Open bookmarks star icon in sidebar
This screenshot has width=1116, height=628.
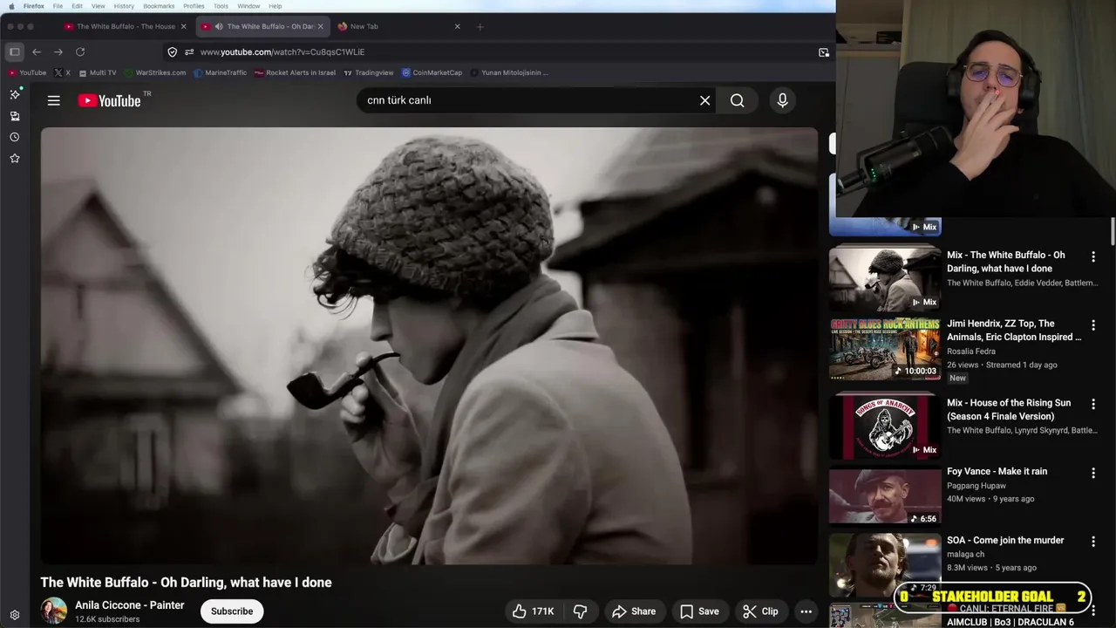[15, 158]
